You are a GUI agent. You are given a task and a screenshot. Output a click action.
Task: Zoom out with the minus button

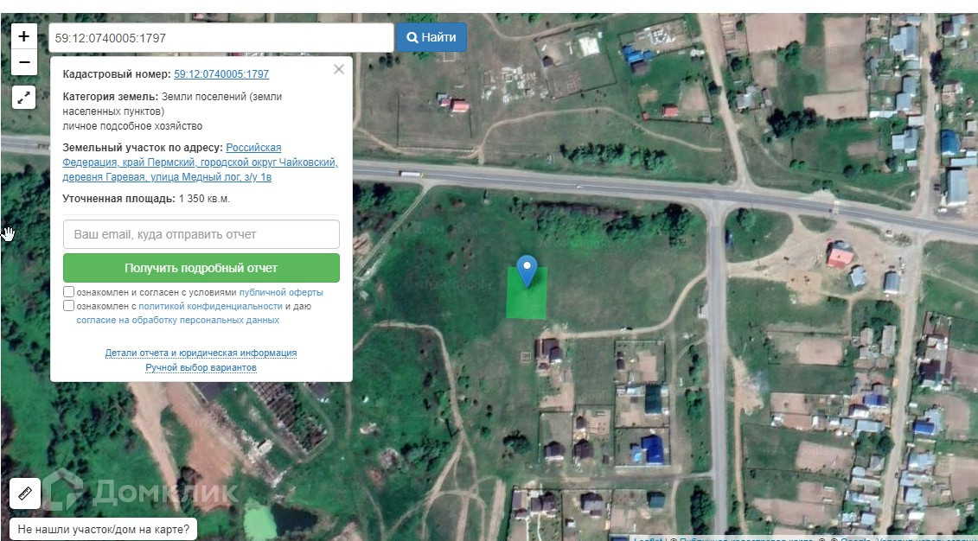tap(23, 62)
